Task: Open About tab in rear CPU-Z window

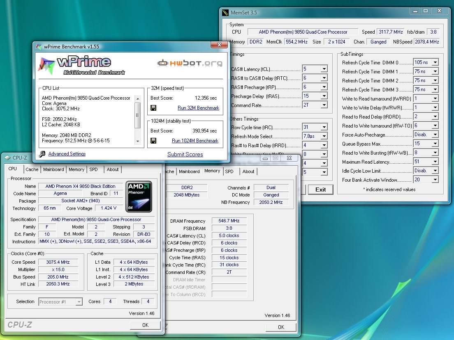Action: pos(248,171)
